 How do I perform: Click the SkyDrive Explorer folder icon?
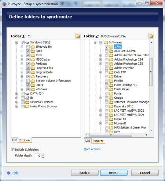point(27,102)
